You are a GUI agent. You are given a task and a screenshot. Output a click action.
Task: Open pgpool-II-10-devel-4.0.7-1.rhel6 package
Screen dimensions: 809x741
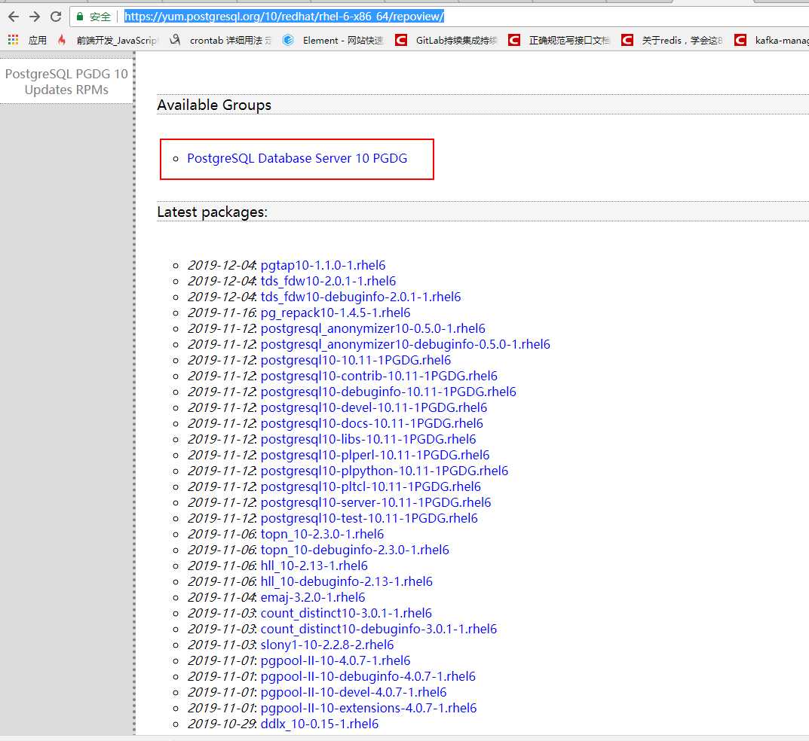point(354,692)
